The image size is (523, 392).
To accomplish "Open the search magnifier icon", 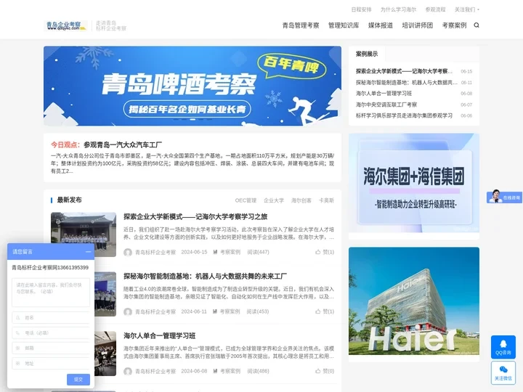I will (477, 25).
